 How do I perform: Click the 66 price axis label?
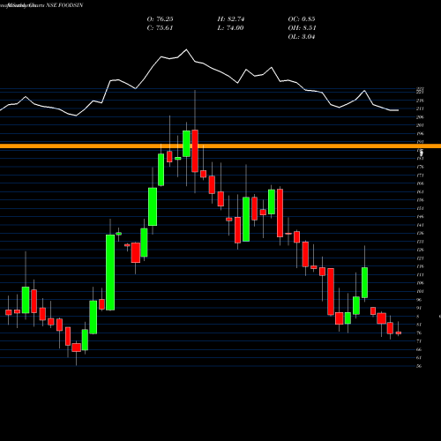click(419, 349)
